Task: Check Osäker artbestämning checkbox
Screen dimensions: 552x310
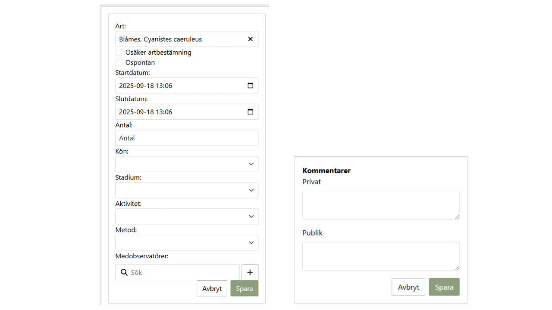Action: pyautogui.click(x=119, y=52)
